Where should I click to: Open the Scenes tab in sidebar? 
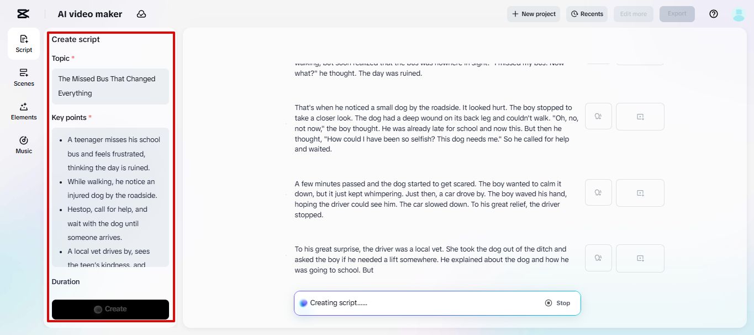[x=24, y=77]
